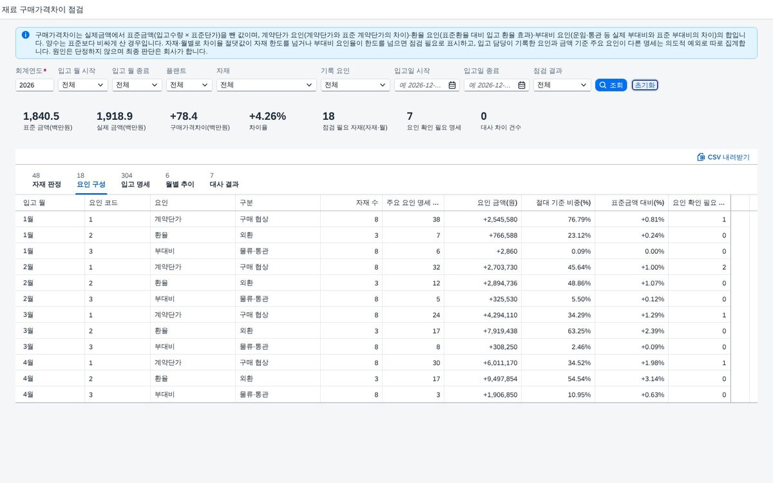
Task: Click the 대사 차이 건수 KPI value 0
Action: click(484, 116)
